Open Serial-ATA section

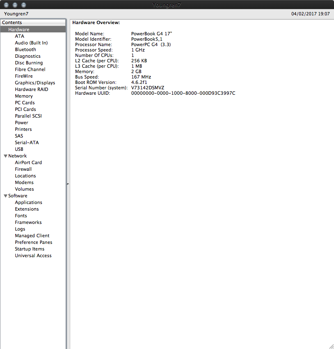[27, 143]
